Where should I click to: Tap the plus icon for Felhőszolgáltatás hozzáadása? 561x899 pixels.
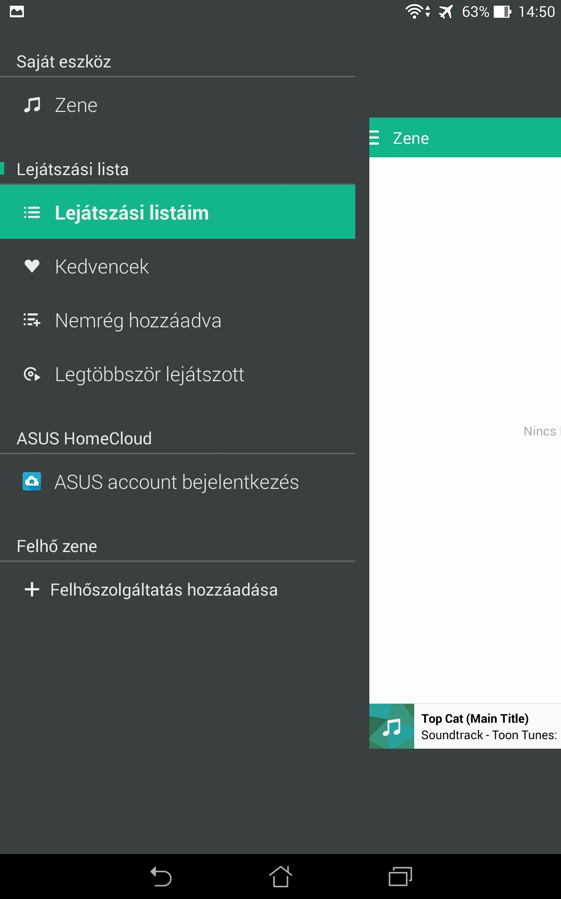(x=32, y=589)
